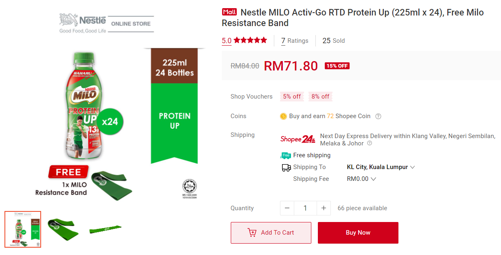Click the Shopee Coin help question icon
This screenshot has height=255, width=501.
[x=378, y=117]
